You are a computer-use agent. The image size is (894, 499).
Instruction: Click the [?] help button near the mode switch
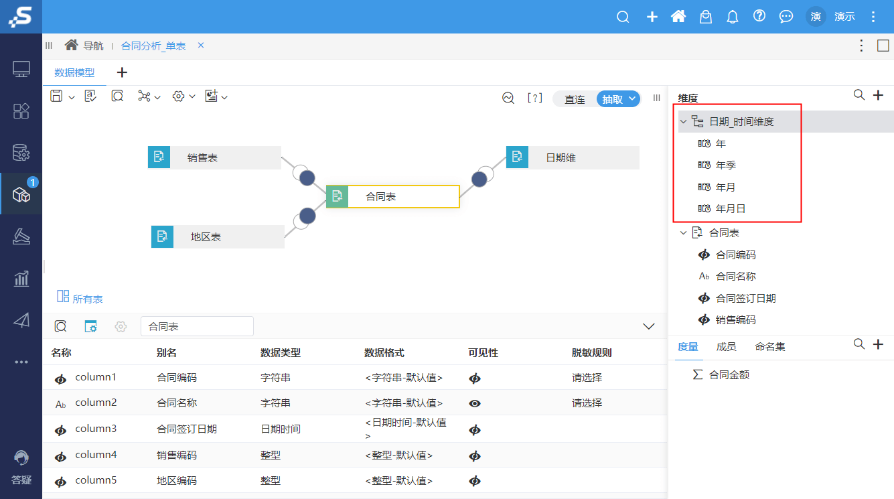[x=535, y=98]
